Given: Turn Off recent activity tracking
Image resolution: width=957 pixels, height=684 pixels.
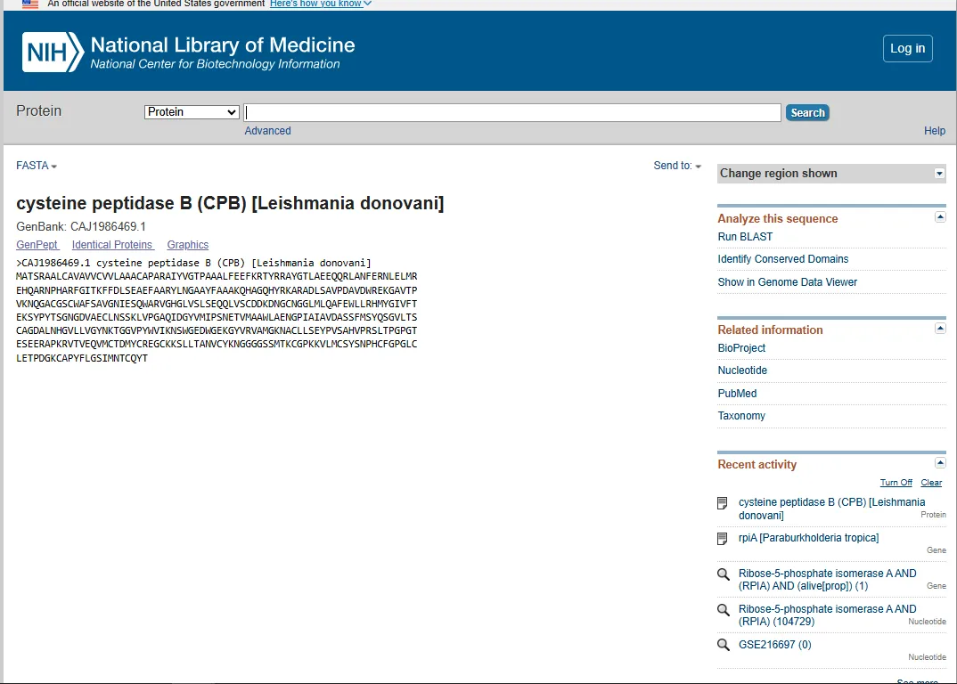Looking at the screenshot, I should (x=896, y=483).
